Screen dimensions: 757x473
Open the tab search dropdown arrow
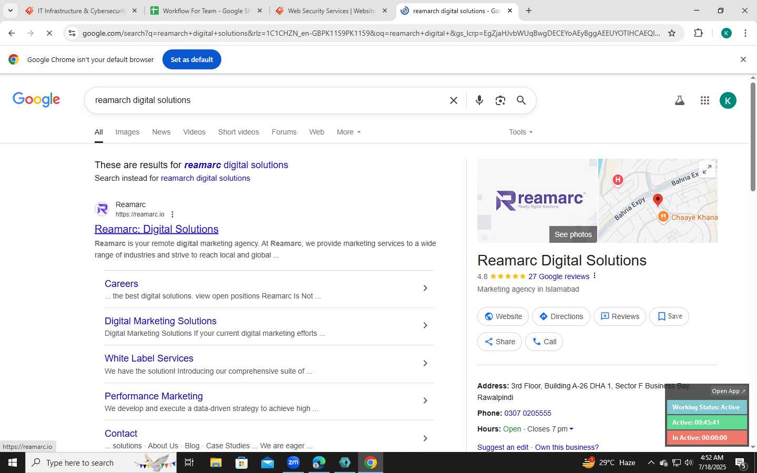[10, 11]
